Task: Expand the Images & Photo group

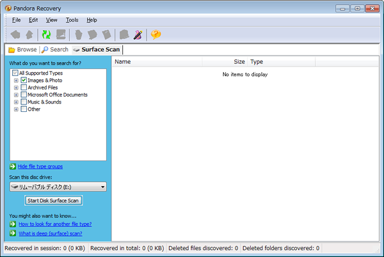Action: [16, 81]
